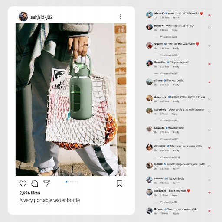Screen dimensions: 222x222
Task: Open sahjsidkj02 username link
Action: coord(42,17)
